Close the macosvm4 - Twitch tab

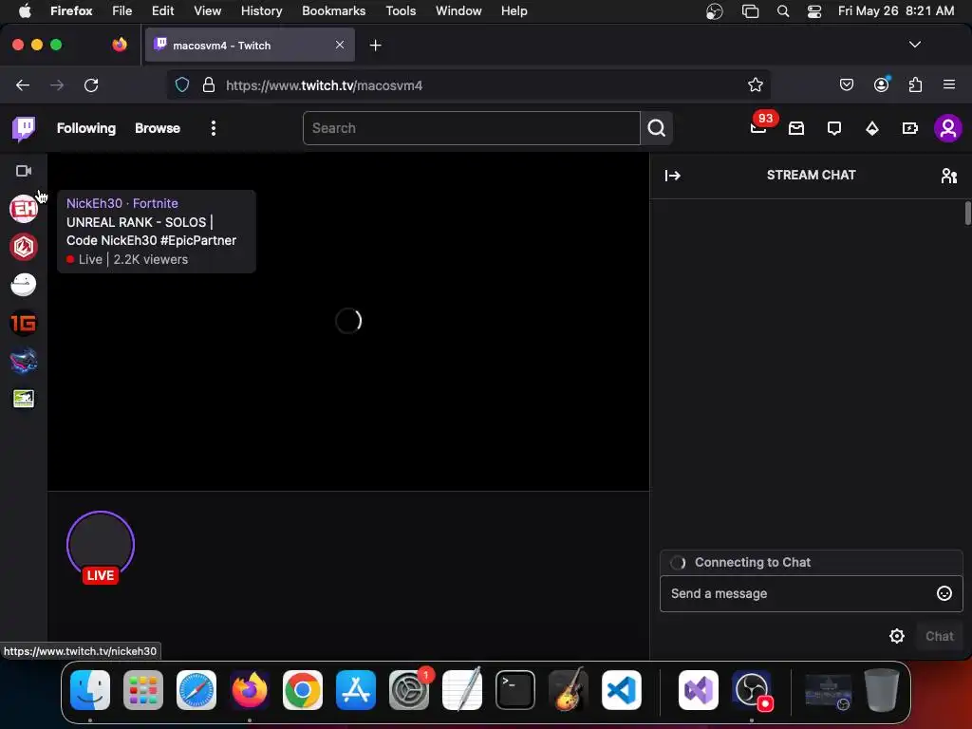click(x=340, y=45)
